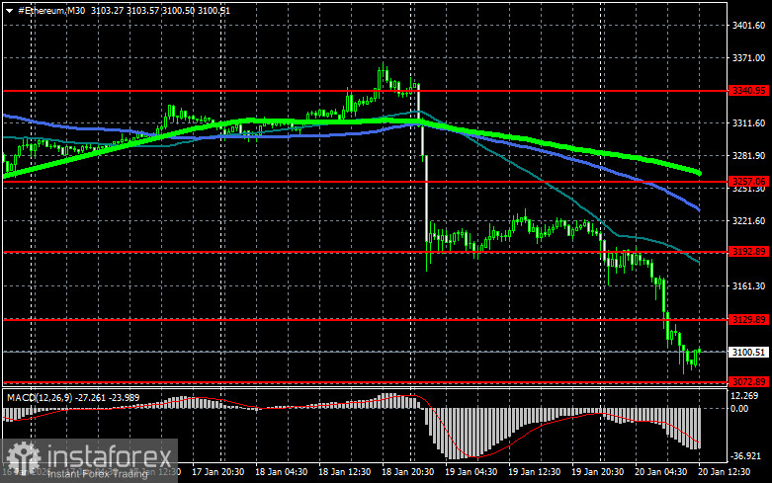772x483 pixels.
Task: Click the 3401.60 price axis value
Action: pyautogui.click(x=749, y=26)
